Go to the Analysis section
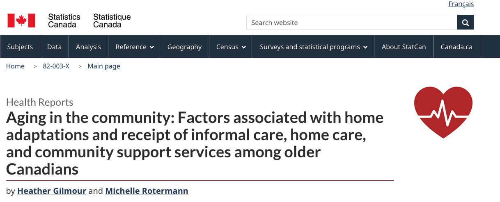The image size is (500, 202). pyautogui.click(x=88, y=47)
